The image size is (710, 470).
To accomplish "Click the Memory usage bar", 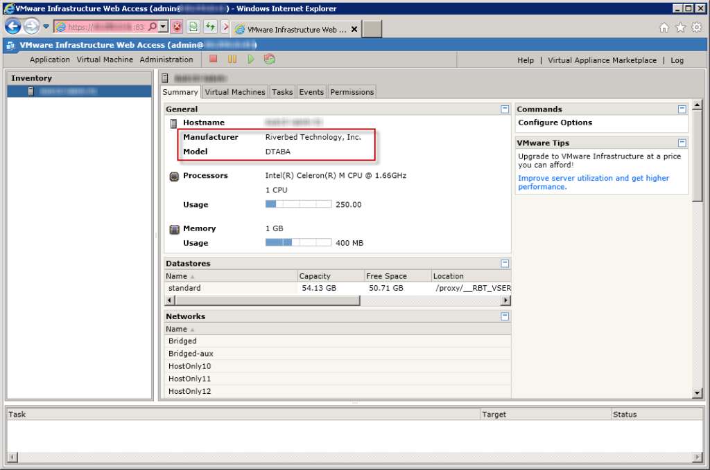I will [x=298, y=243].
